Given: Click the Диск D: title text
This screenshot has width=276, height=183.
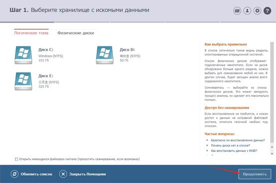Looking at the screenshot, I should 127,50.
